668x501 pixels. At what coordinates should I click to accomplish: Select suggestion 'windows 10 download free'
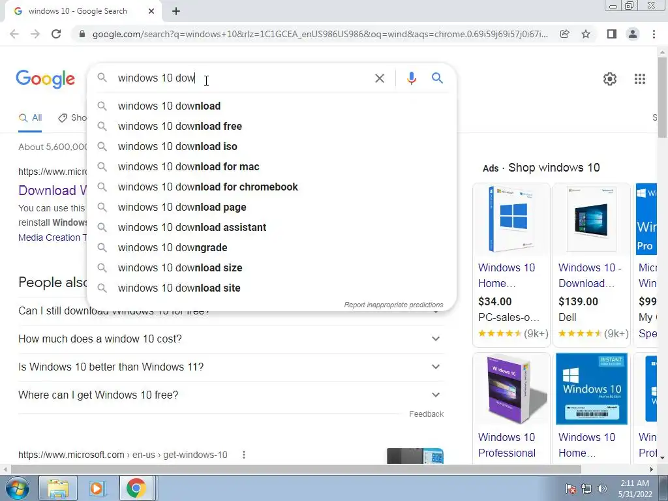point(271,126)
